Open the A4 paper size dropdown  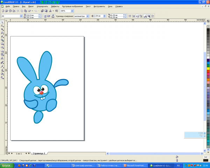[21, 16]
